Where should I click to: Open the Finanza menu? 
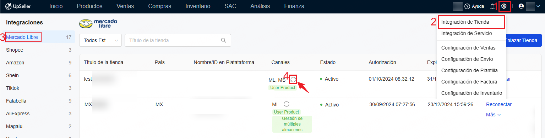(x=294, y=6)
